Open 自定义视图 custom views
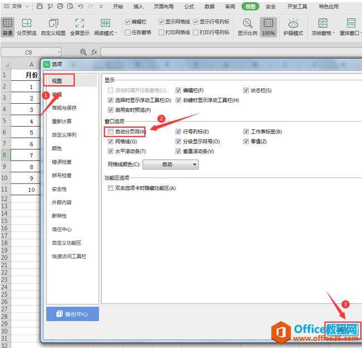 click(x=53, y=27)
